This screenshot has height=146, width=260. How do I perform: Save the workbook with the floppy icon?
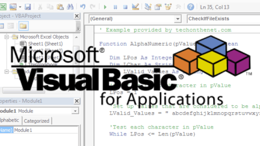click(x=28, y=7)
